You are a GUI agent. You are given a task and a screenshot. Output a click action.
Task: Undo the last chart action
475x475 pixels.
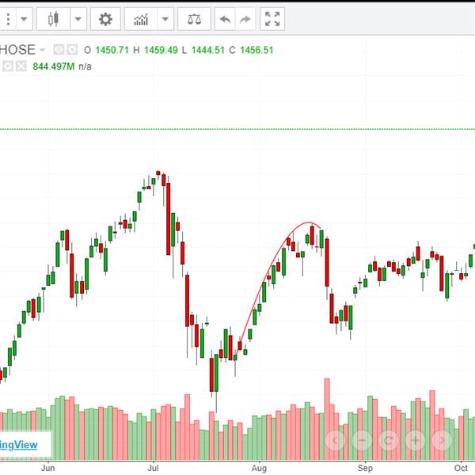pos(225,19)
